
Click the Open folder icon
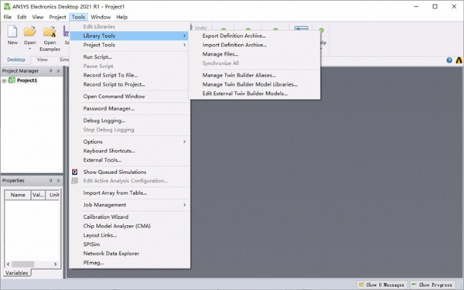point(29,32)
